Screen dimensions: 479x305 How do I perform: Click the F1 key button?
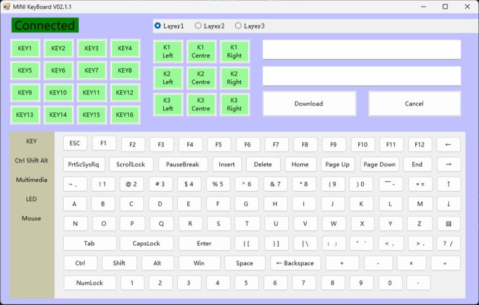(x=104, y=143)
